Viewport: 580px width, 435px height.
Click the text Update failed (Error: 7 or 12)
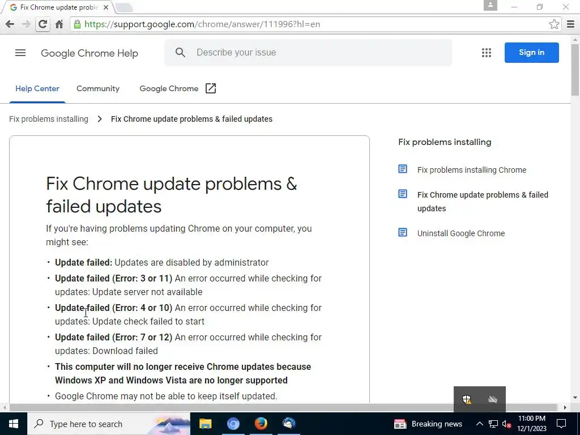click(113, 338)
